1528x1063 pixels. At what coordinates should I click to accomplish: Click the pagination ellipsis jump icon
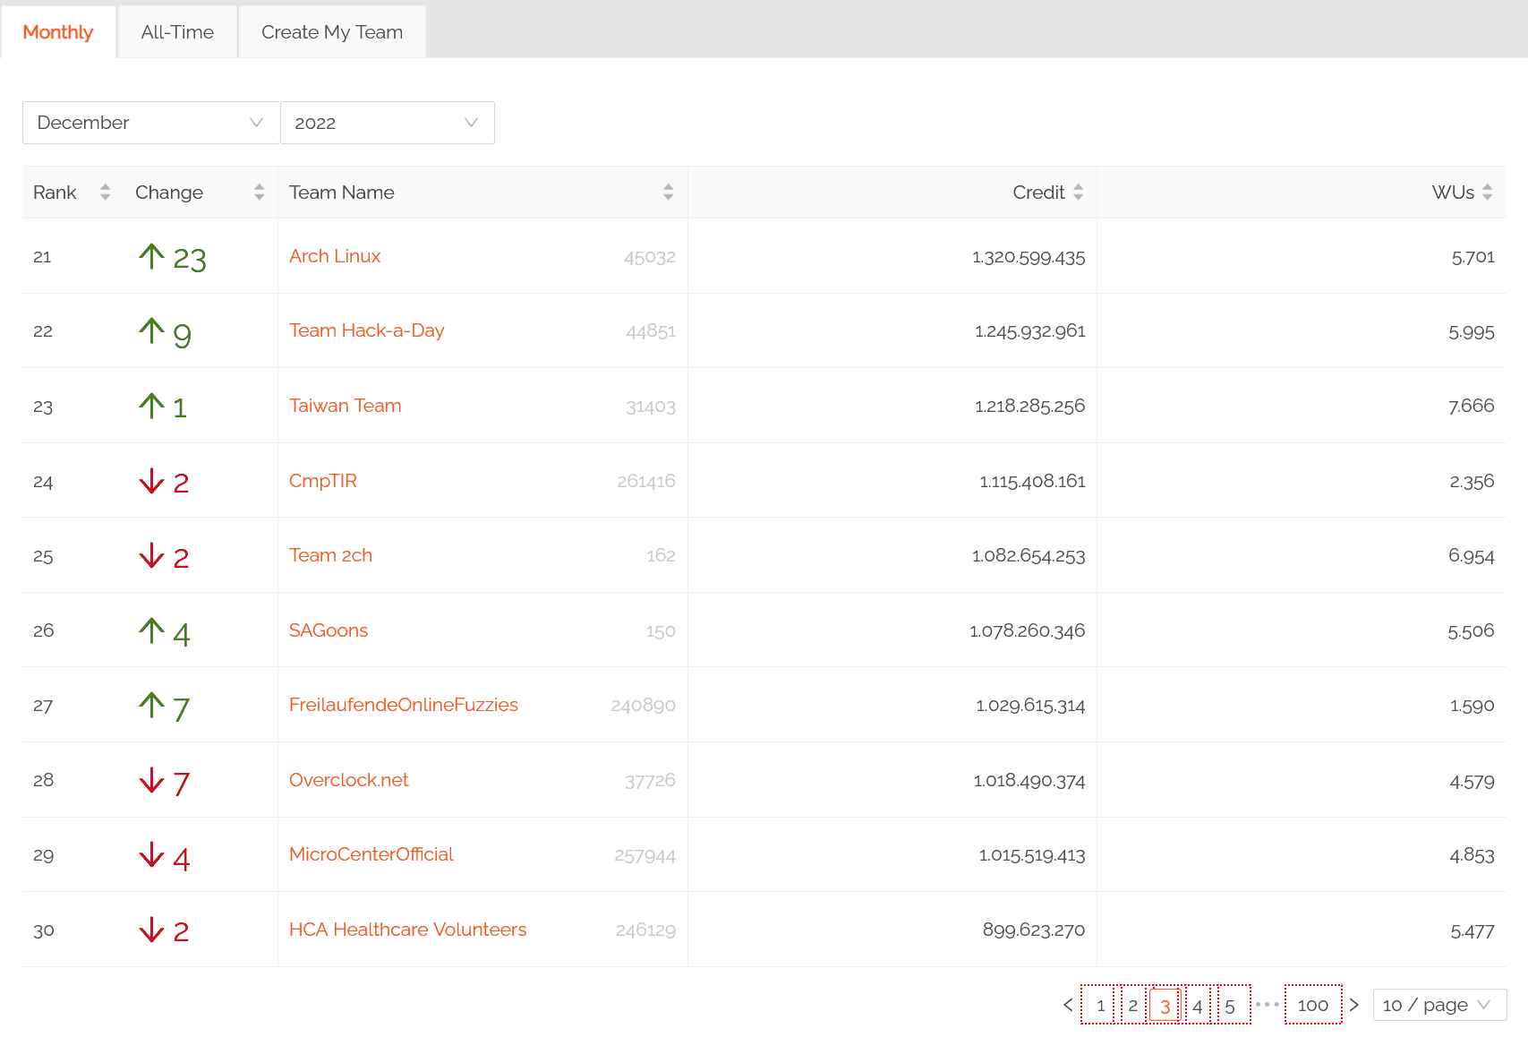tap(1267, 1005)
